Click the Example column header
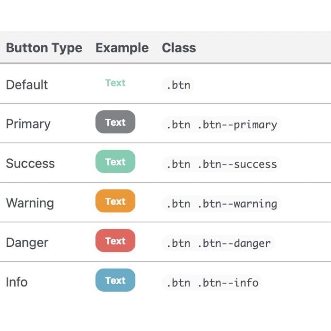 click(122, 48)
